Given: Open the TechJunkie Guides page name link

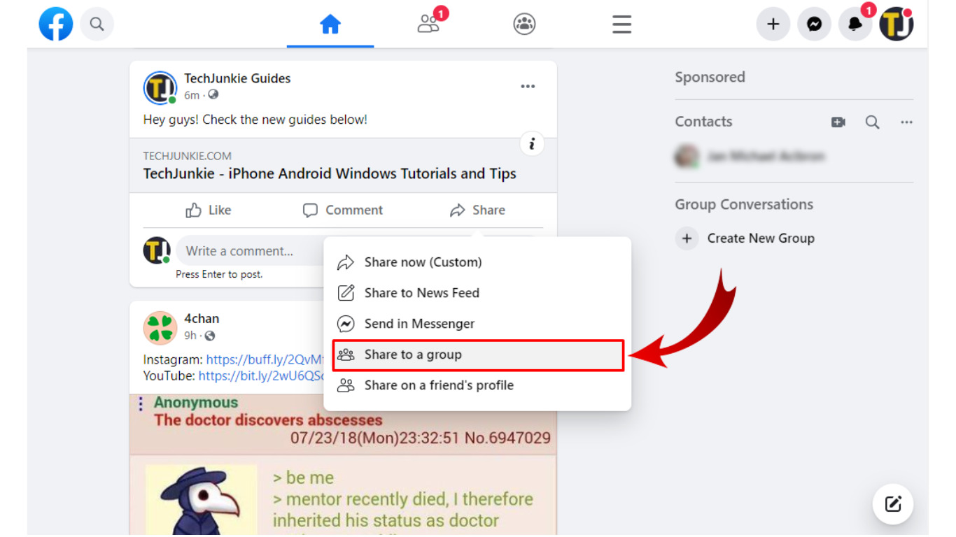Looking at the screenshot, I should pos(237,78).
